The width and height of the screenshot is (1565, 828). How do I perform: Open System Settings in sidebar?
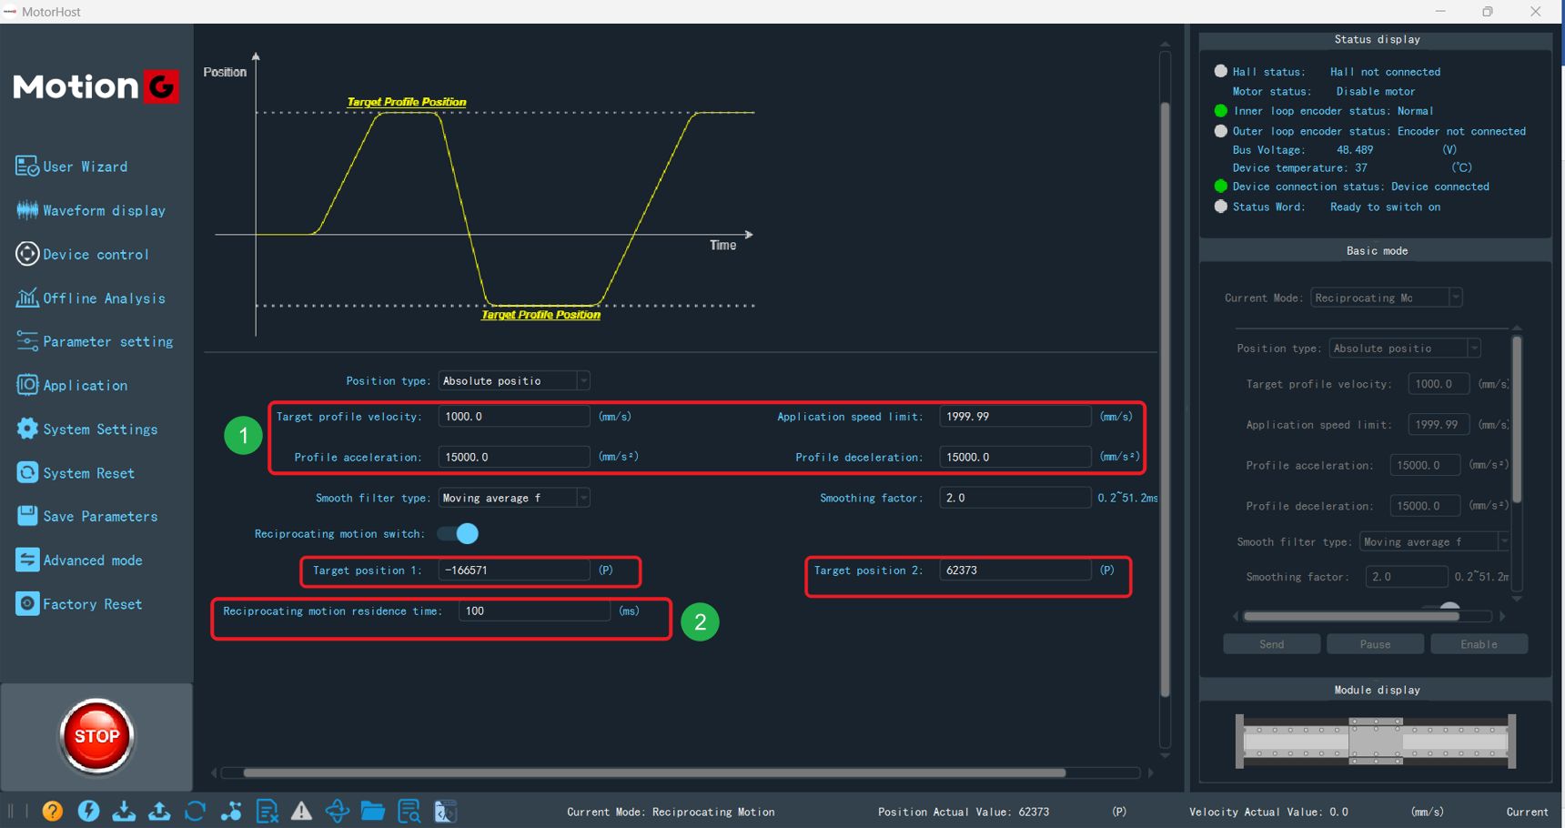87,429
